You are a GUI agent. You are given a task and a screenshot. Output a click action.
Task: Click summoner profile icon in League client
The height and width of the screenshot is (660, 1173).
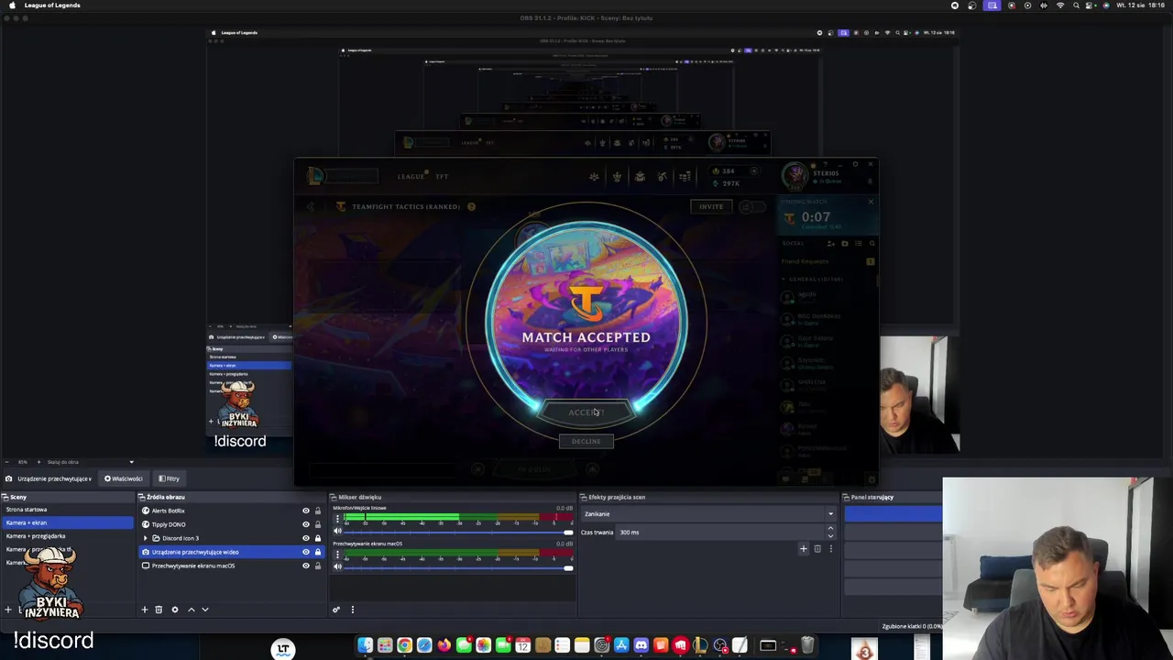tap(795, 175)
